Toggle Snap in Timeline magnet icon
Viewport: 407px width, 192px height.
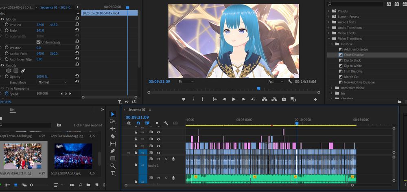pos(138,123)
